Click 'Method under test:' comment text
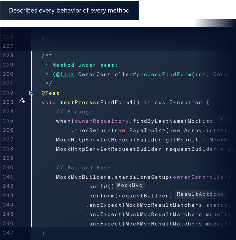 coord(85,65)
